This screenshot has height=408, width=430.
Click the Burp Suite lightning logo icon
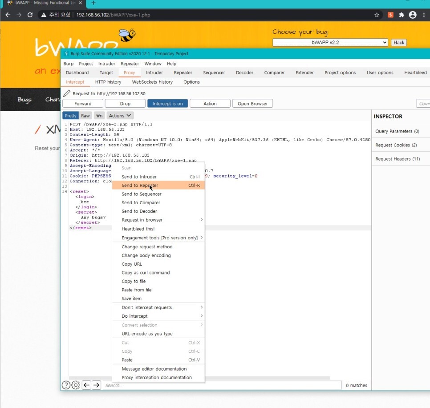click(66, 53)
